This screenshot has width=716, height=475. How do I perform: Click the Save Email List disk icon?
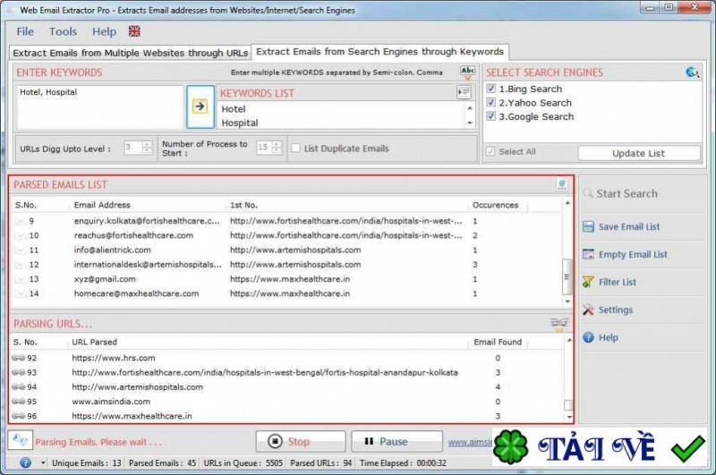coord(588,226)
